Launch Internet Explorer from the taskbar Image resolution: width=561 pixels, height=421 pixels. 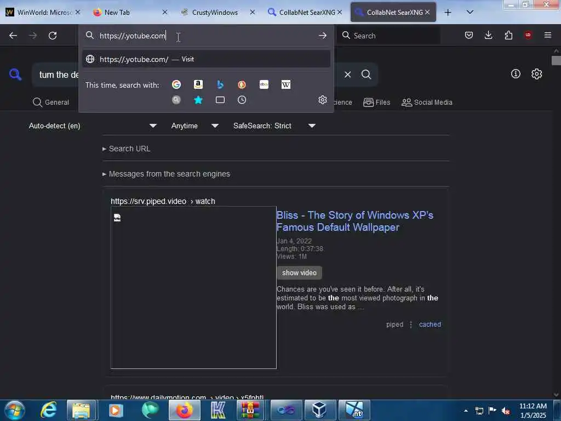49,410
